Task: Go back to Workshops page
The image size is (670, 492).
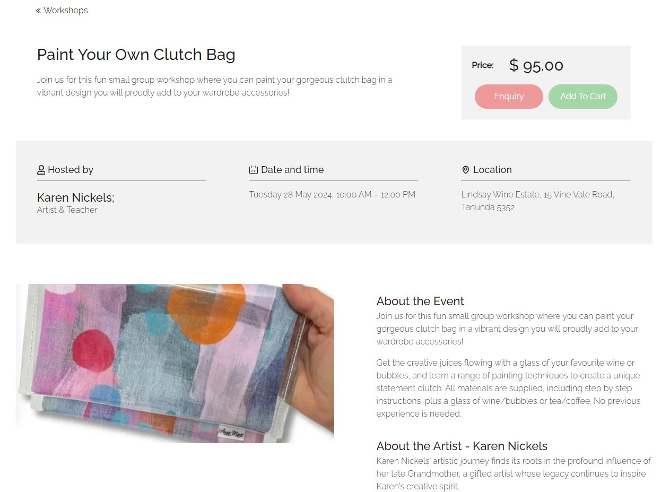Action: [62, 11]
